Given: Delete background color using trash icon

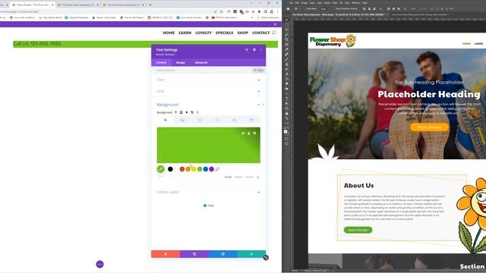Looking at the screenshot, I should [248, 133].
